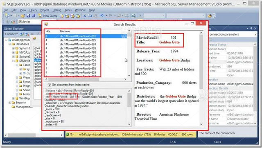Click the Open File folder icon
262x148 pixels.
23,16
